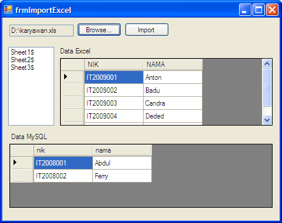Select cell IT2009001 in Data Excel
Screen dimensions: 282x223
click(x=114, y=77)
